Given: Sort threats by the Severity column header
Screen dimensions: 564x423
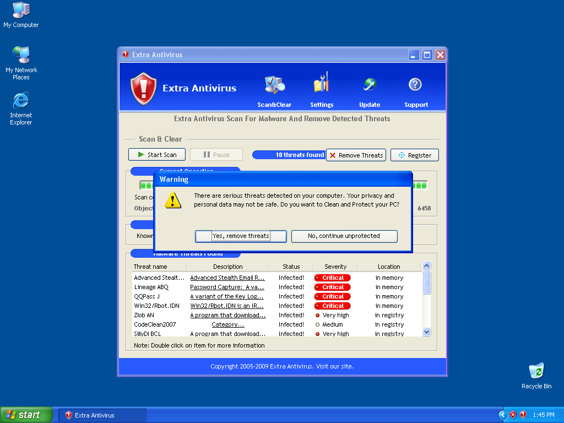Looking at the screenshot, I should [335, 267].
